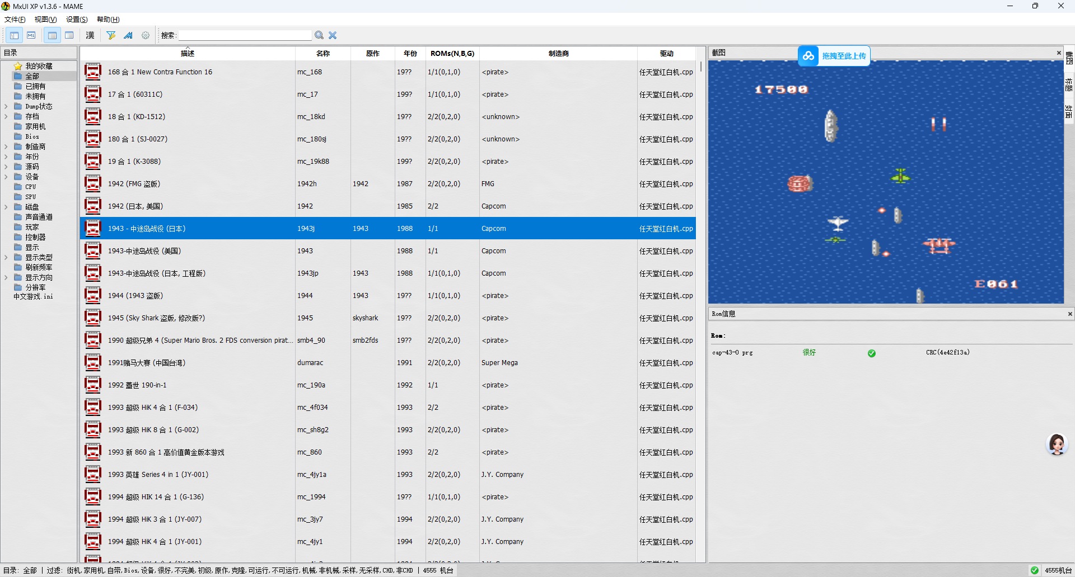Expand the 磁盘 tree node
The width and height of the screenshot is (1075, 577).
coord(6,207)
